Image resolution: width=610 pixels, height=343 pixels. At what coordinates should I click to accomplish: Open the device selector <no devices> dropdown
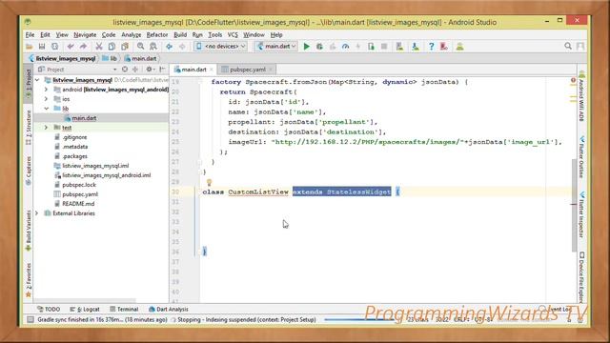point(220,47)
